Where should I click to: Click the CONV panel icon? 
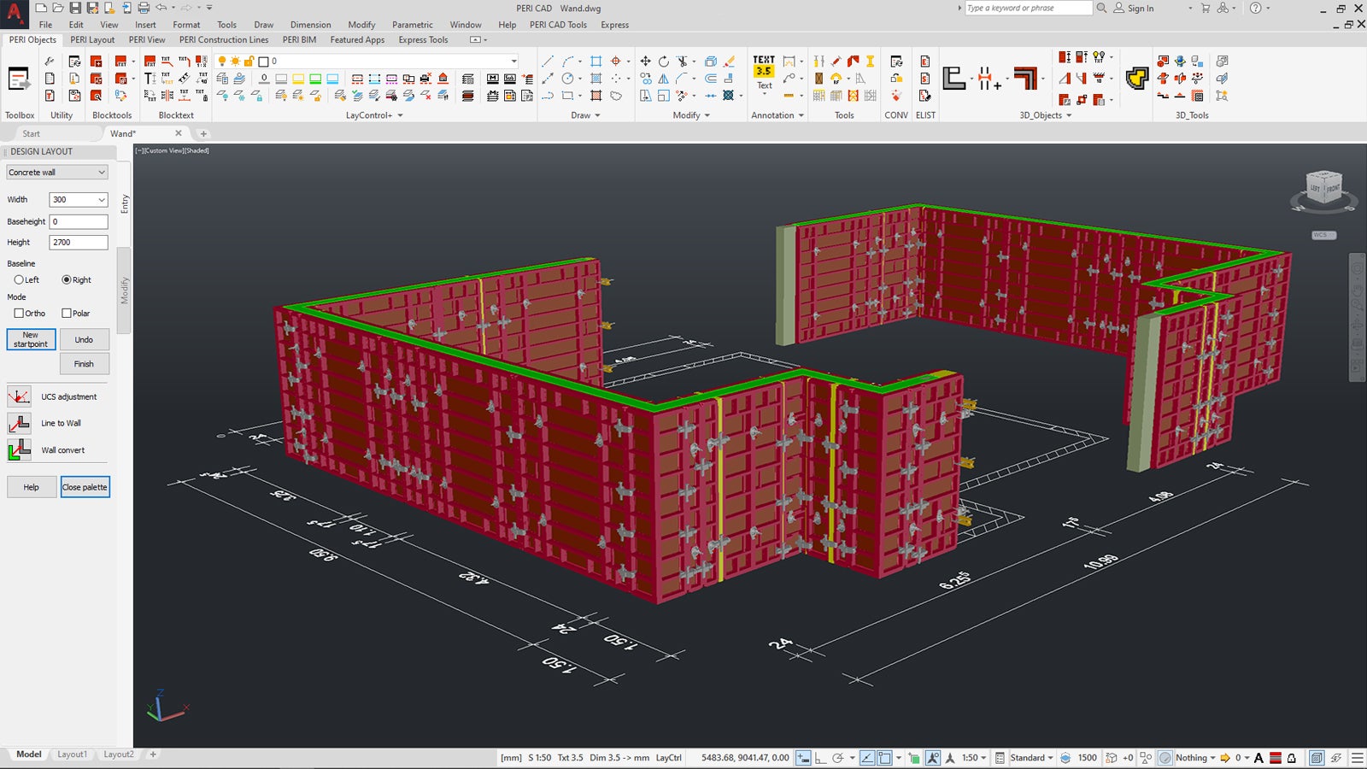point(896,62)
